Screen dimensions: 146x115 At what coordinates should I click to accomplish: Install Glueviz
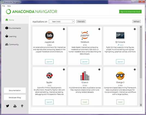pos(85,102)
